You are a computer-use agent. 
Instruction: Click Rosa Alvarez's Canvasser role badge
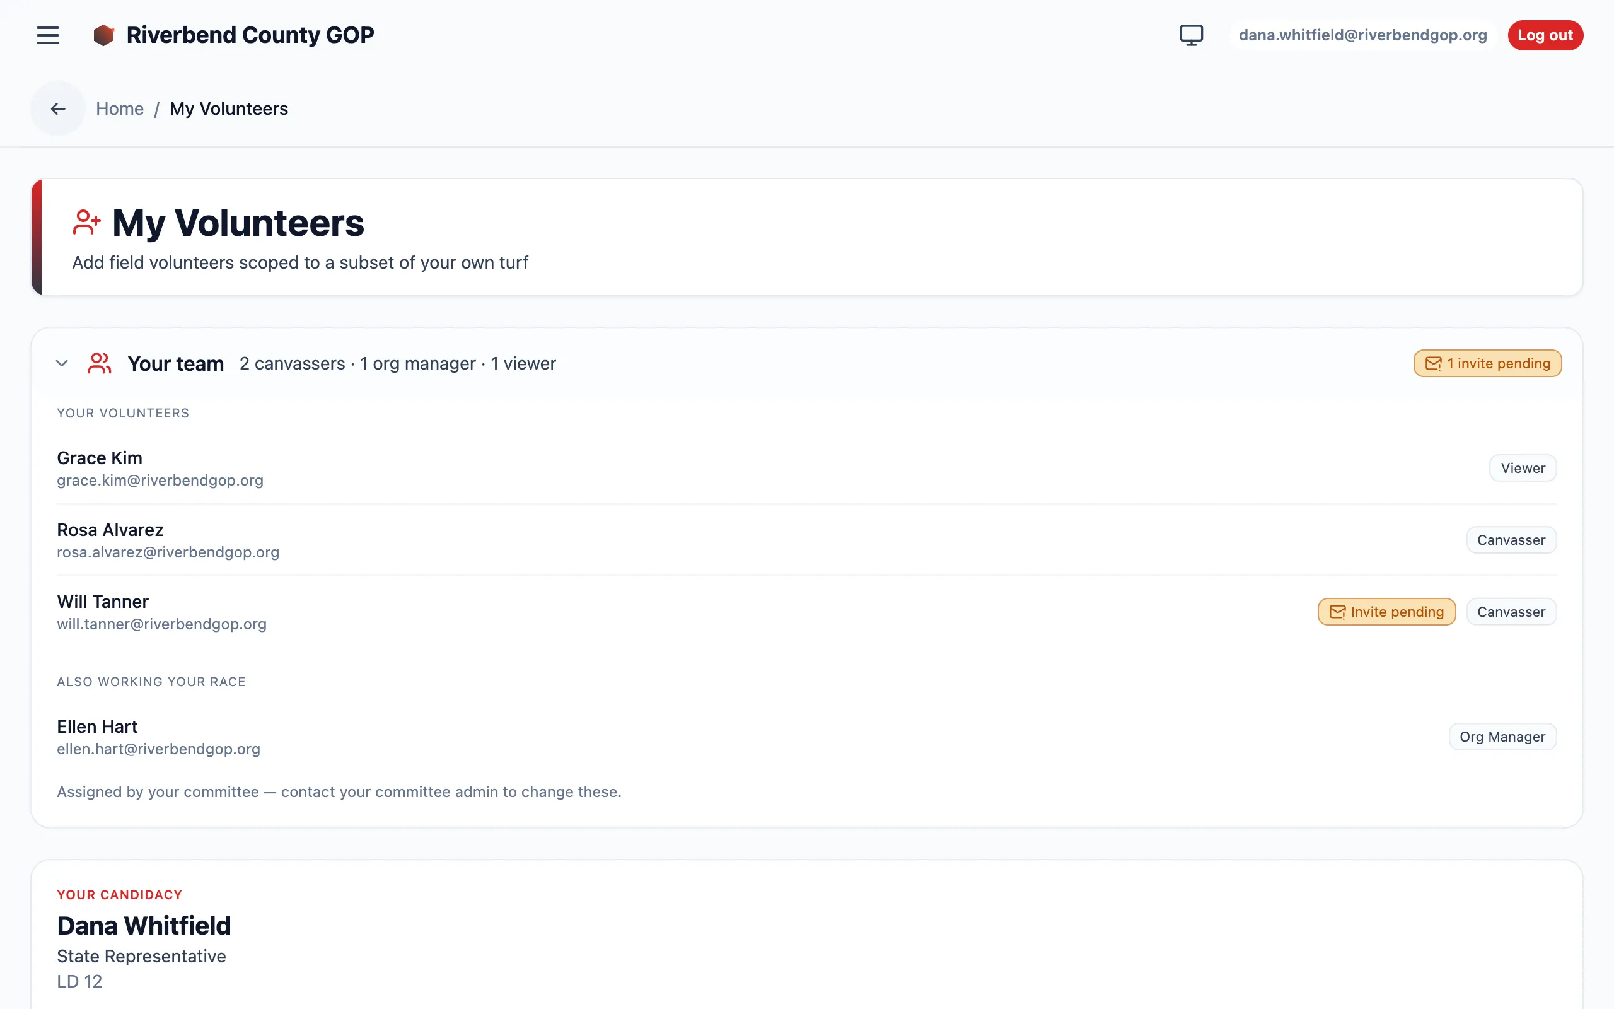coord(1511,540)
